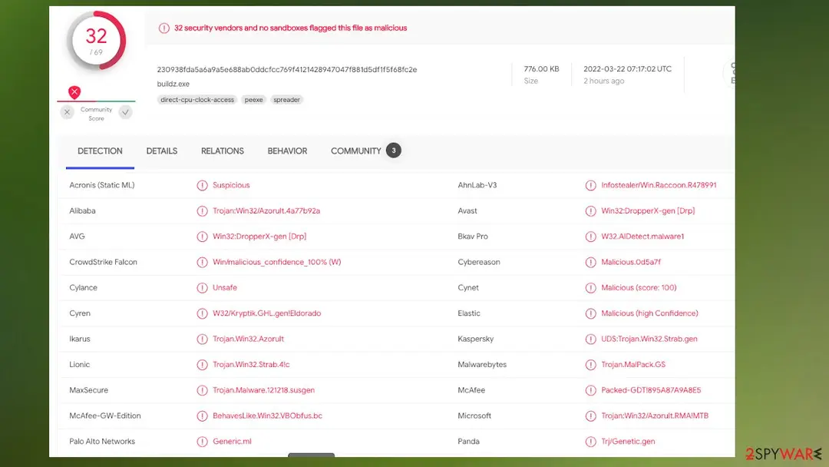Click Trojan:Win32/Azorult.4a77b92a detection result
829x467 pixels.
click(x=266, y=210)
